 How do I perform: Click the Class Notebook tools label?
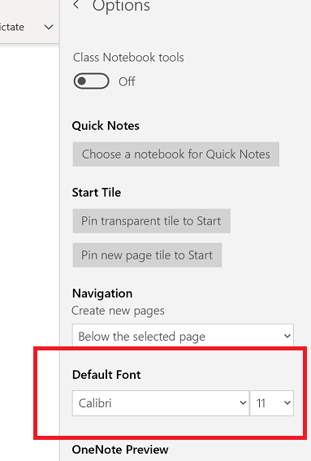pyautogui.click(x=128, y=58)
